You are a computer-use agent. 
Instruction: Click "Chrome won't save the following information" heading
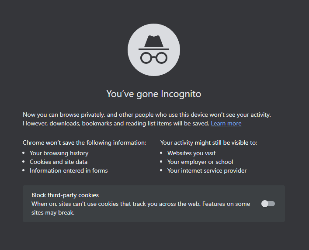84,142
